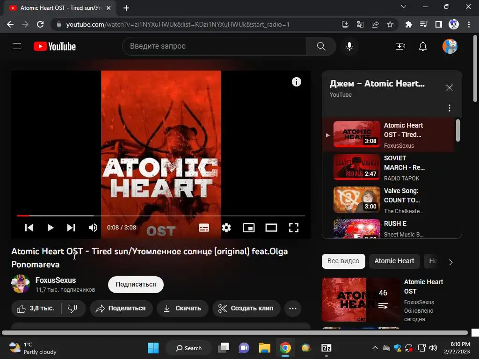Click the search magnifier button
Screen dimensions: 479x359
click(x=321, y=46)
